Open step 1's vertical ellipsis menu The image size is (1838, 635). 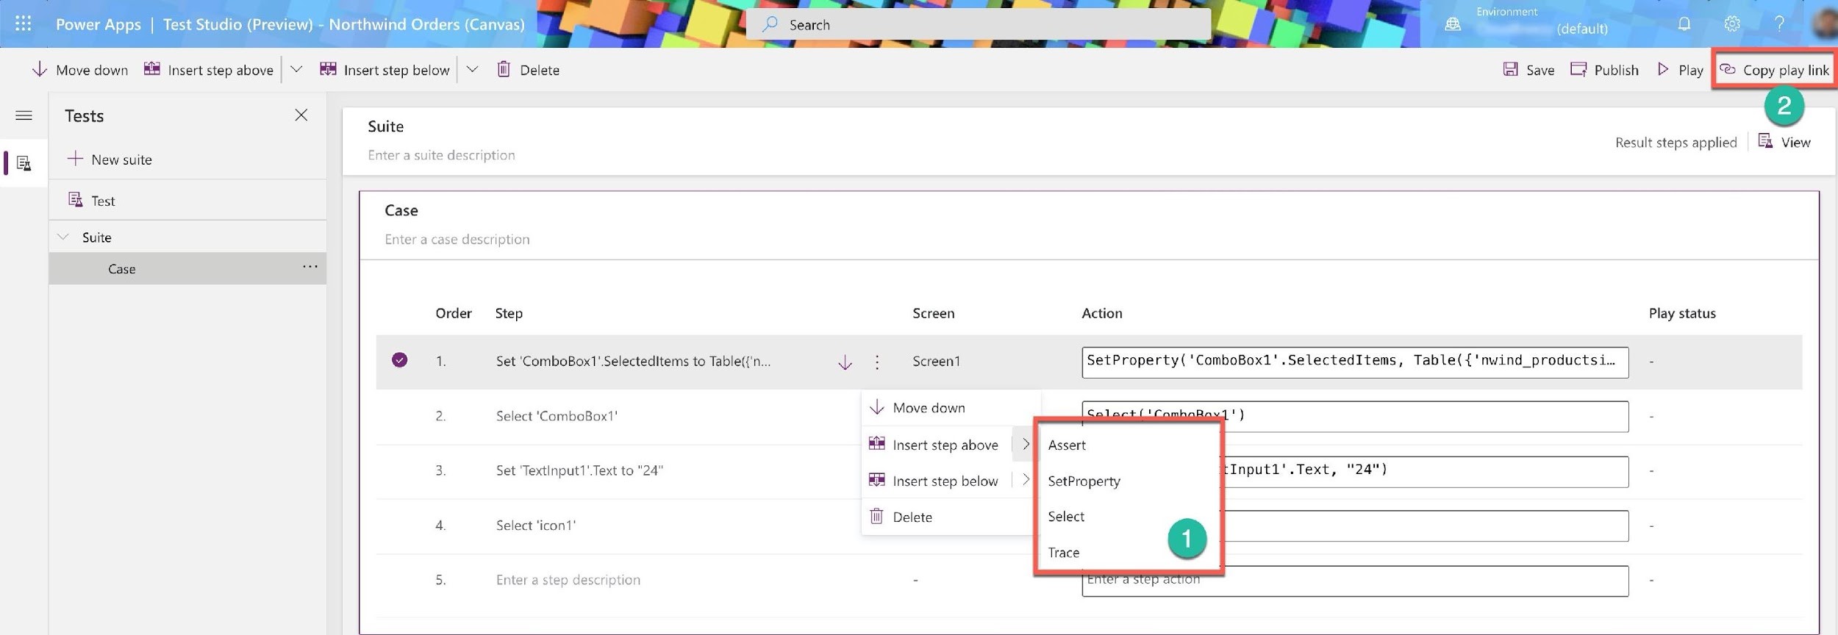click(876, 362)
